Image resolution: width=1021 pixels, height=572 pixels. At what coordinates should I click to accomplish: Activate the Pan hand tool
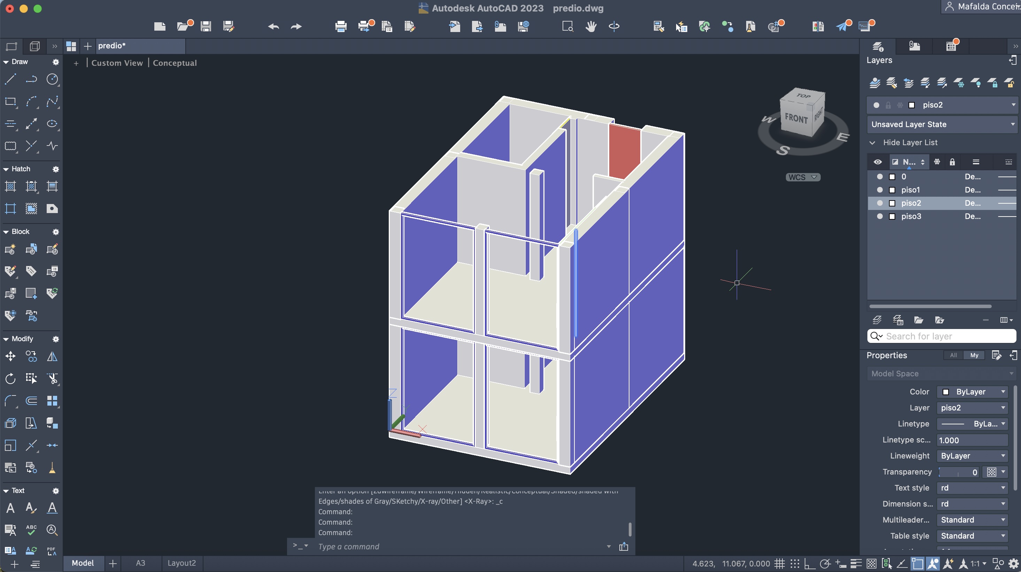tap(590, 26)
